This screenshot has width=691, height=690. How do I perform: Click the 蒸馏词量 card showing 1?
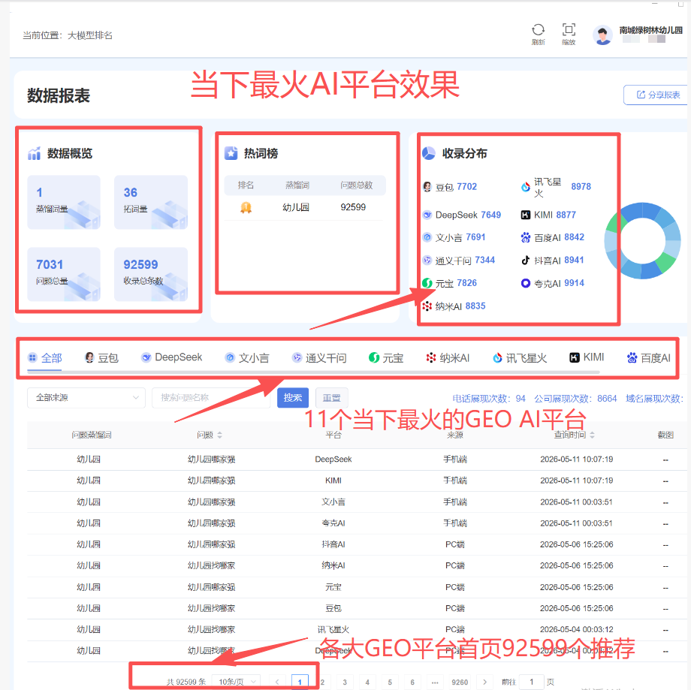click(x=64, y=202)
